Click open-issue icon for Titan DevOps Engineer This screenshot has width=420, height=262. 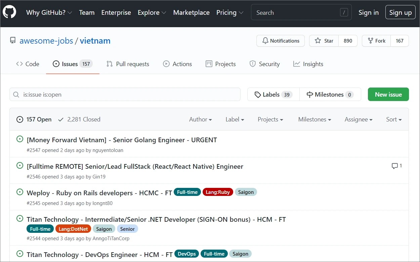(x=20, y=254)
